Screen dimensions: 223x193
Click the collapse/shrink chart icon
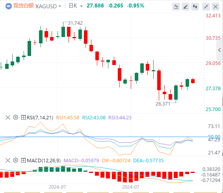click(x=206, y=7)
